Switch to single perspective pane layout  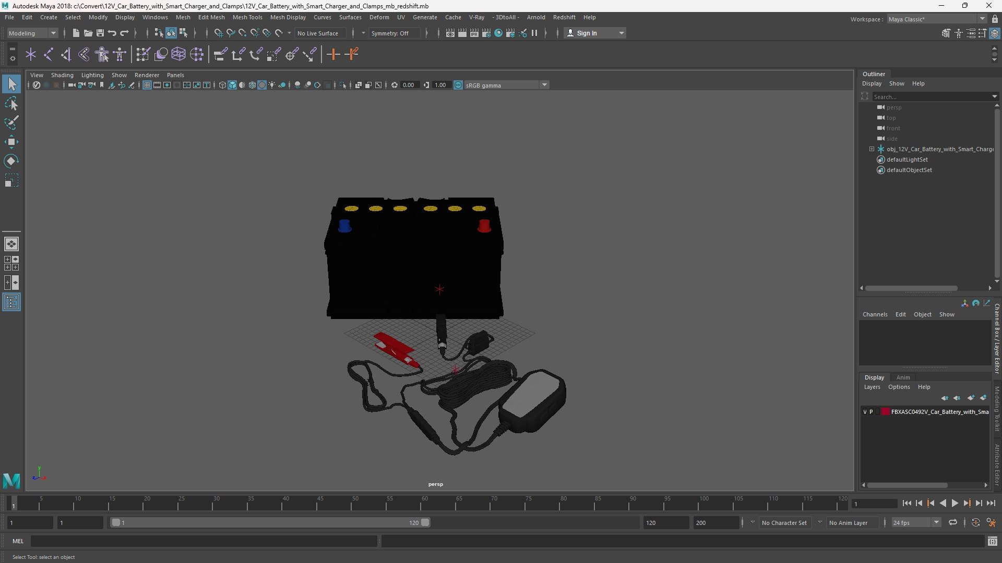(11, 243)
